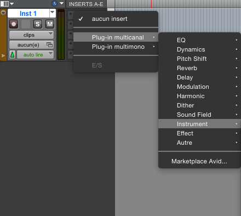Open the EQ plug-in category
The width and height of the screenshot is (241, 216).
click(x=199, y=40)
